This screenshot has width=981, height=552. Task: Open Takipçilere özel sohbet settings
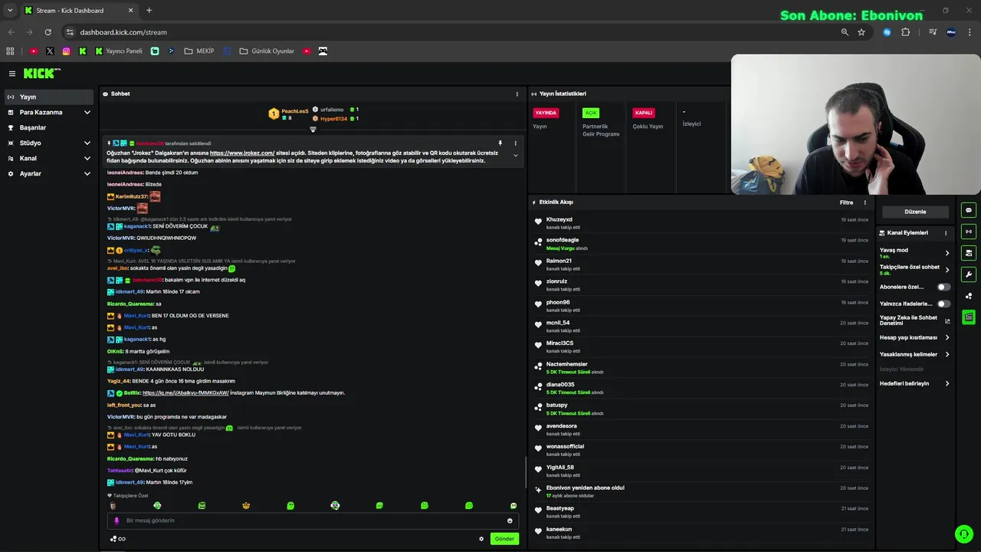click(914, 270)
